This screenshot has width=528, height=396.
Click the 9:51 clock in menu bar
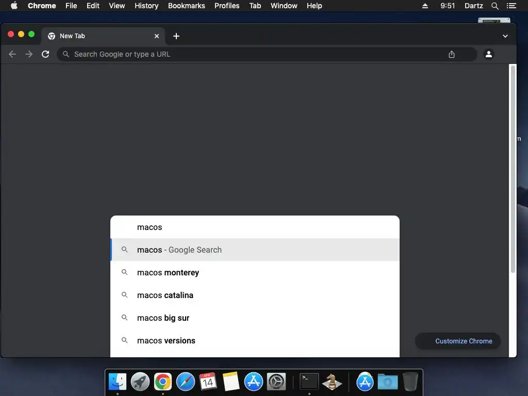coord(448,6)
